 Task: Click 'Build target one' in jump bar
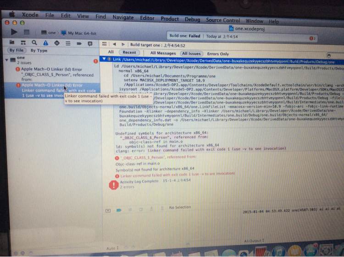157,45
